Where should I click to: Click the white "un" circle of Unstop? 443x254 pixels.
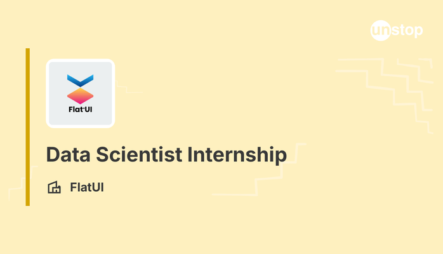[380, 30]
